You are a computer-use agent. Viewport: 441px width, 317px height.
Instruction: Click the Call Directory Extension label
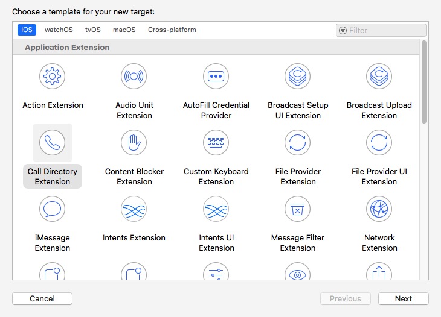53,177
